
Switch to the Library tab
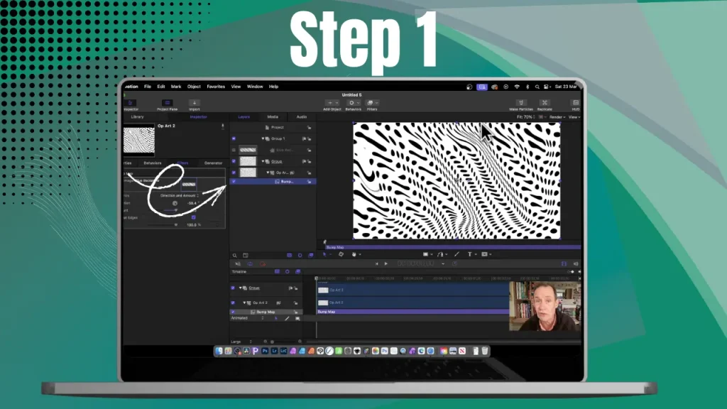coord(137,117)
